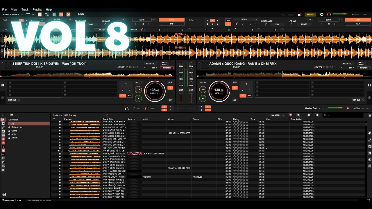The height and width of the screenshot is (209, 372).
Task: Open the browser list options icon
Action: pyautogui.click(x=370, y=115)
